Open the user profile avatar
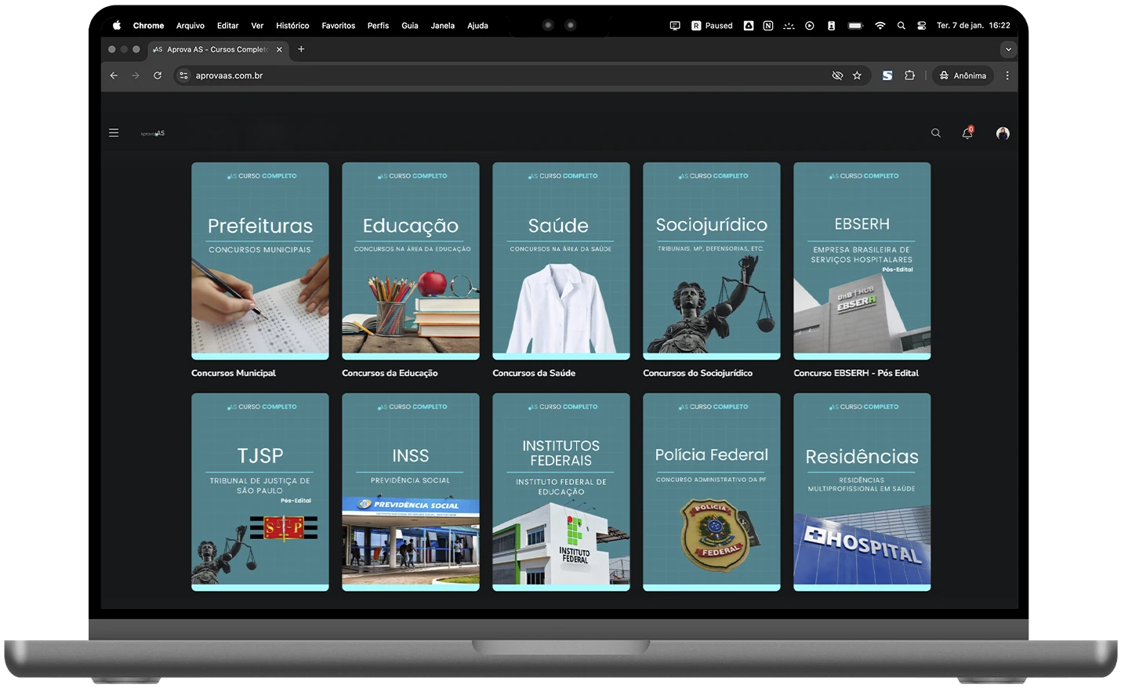This screenshot has height=688, width=1121. point(1003,133)
